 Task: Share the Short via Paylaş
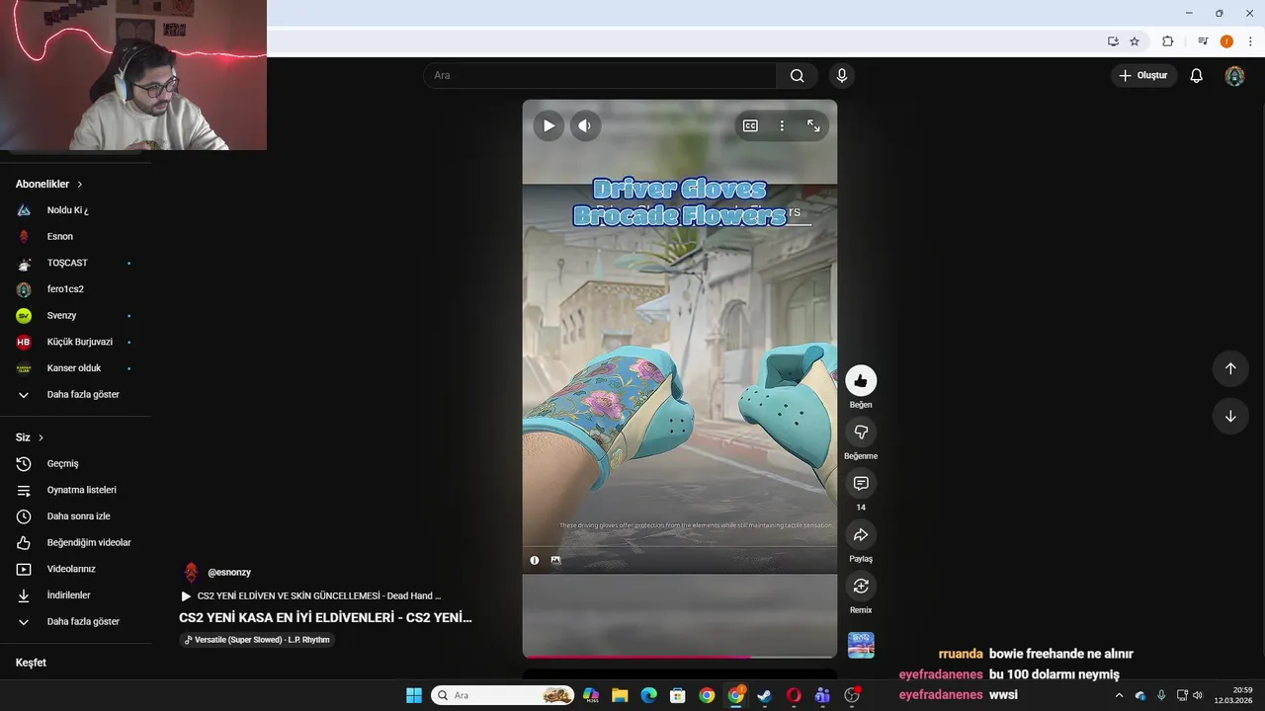click(861, 534)
